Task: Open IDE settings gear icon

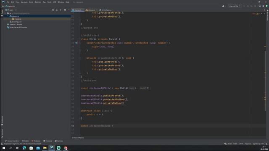Action: (x=264, y=6)
